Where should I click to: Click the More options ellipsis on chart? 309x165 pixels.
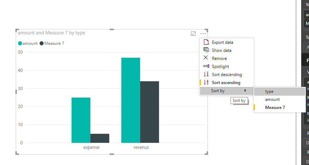click(x=203, y=34)
